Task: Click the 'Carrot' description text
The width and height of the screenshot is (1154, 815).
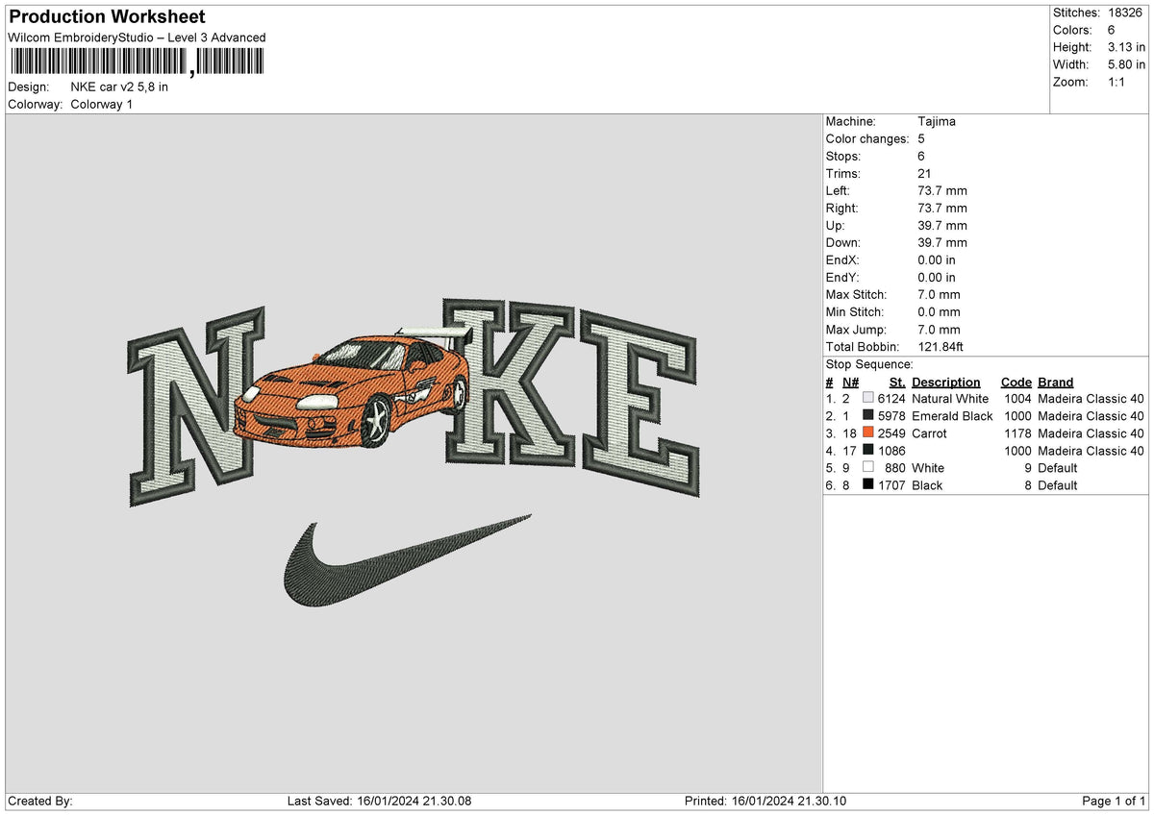Action: (929, 433)
